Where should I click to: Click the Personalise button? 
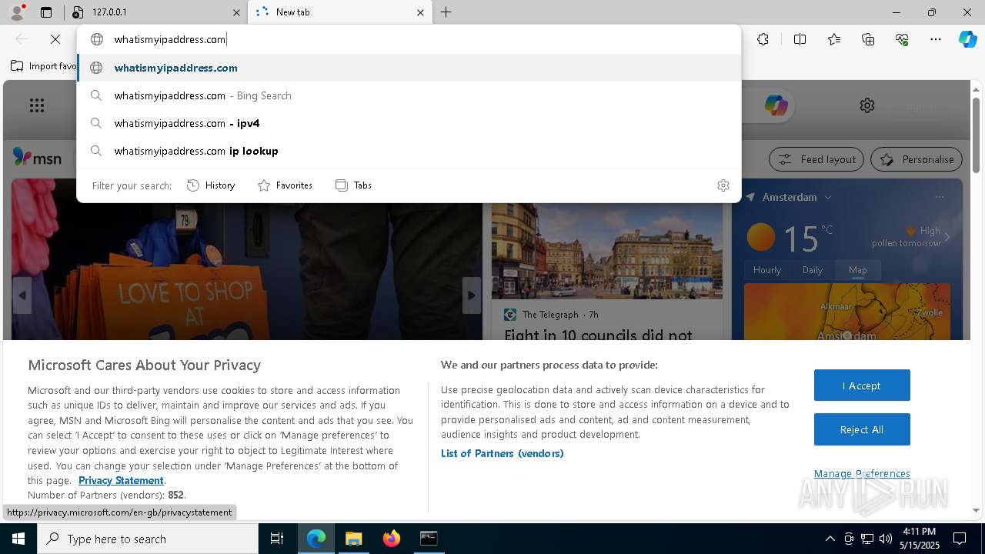coord(917,159)
